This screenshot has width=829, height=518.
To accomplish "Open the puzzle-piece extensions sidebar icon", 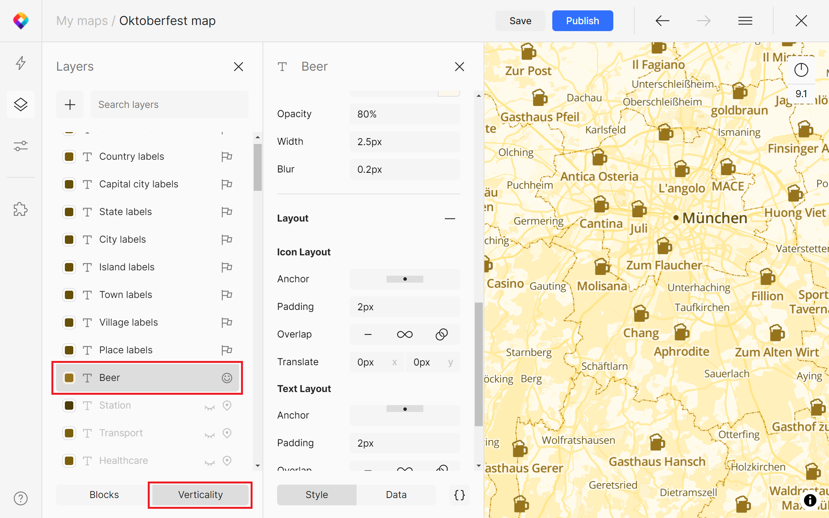I will point(21,209).
